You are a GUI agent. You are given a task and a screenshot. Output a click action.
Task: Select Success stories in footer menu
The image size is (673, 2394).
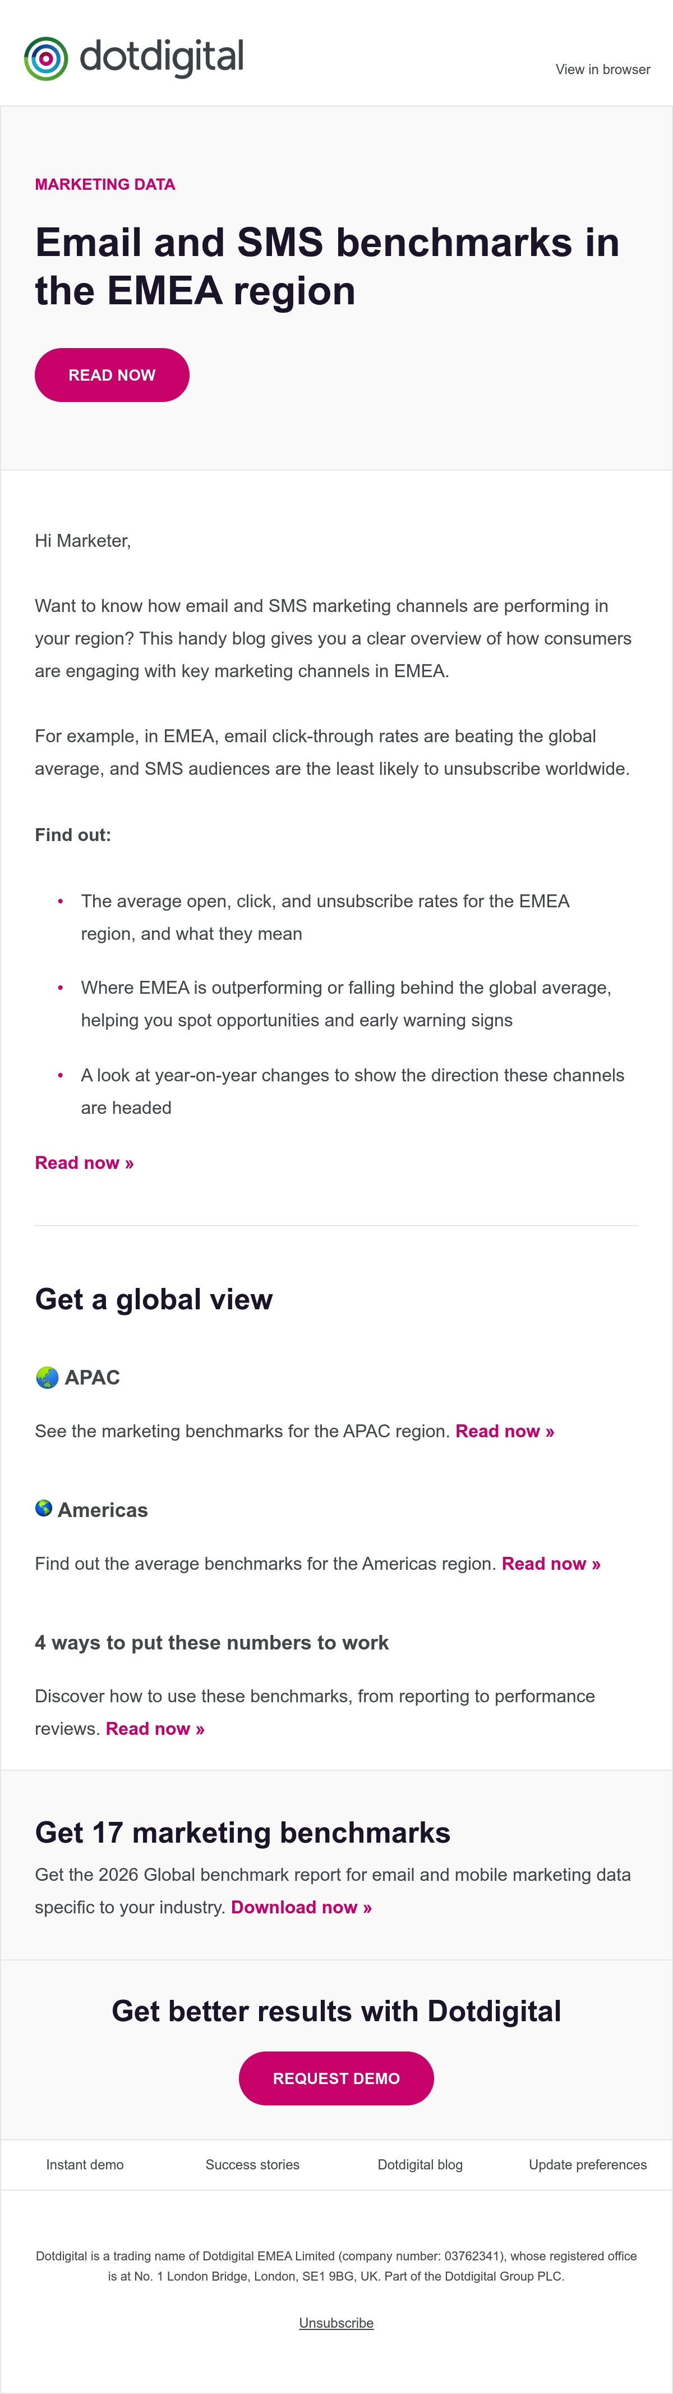(x=252, y=2164)
